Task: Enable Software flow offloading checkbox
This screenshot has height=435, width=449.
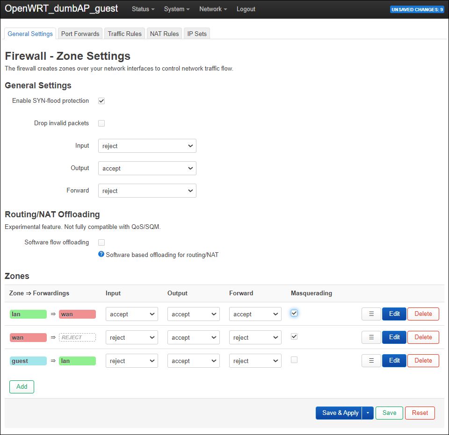Action: tap(101, 242)
